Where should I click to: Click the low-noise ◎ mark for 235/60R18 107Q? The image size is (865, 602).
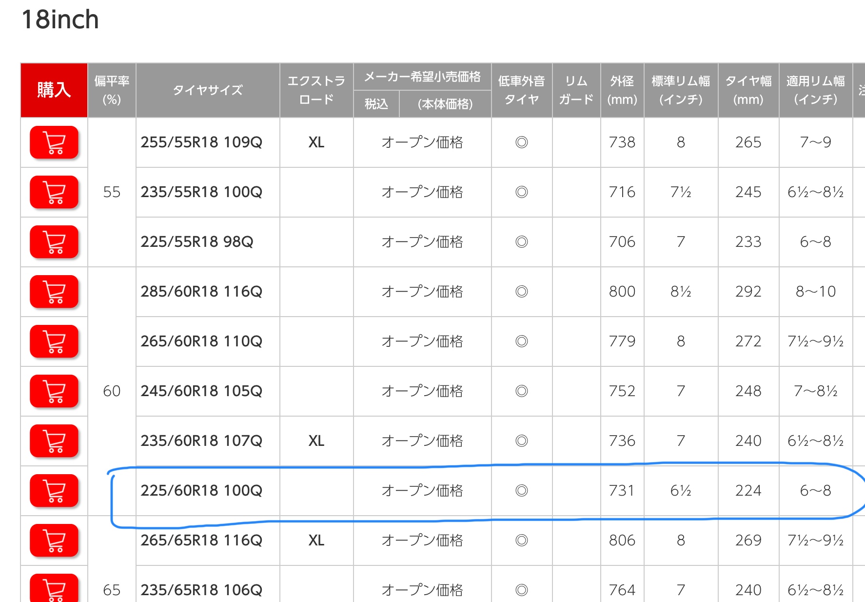(522, 441)
